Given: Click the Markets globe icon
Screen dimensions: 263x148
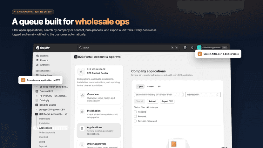Looking at the screenshot, I should click(x=37, y=56).
